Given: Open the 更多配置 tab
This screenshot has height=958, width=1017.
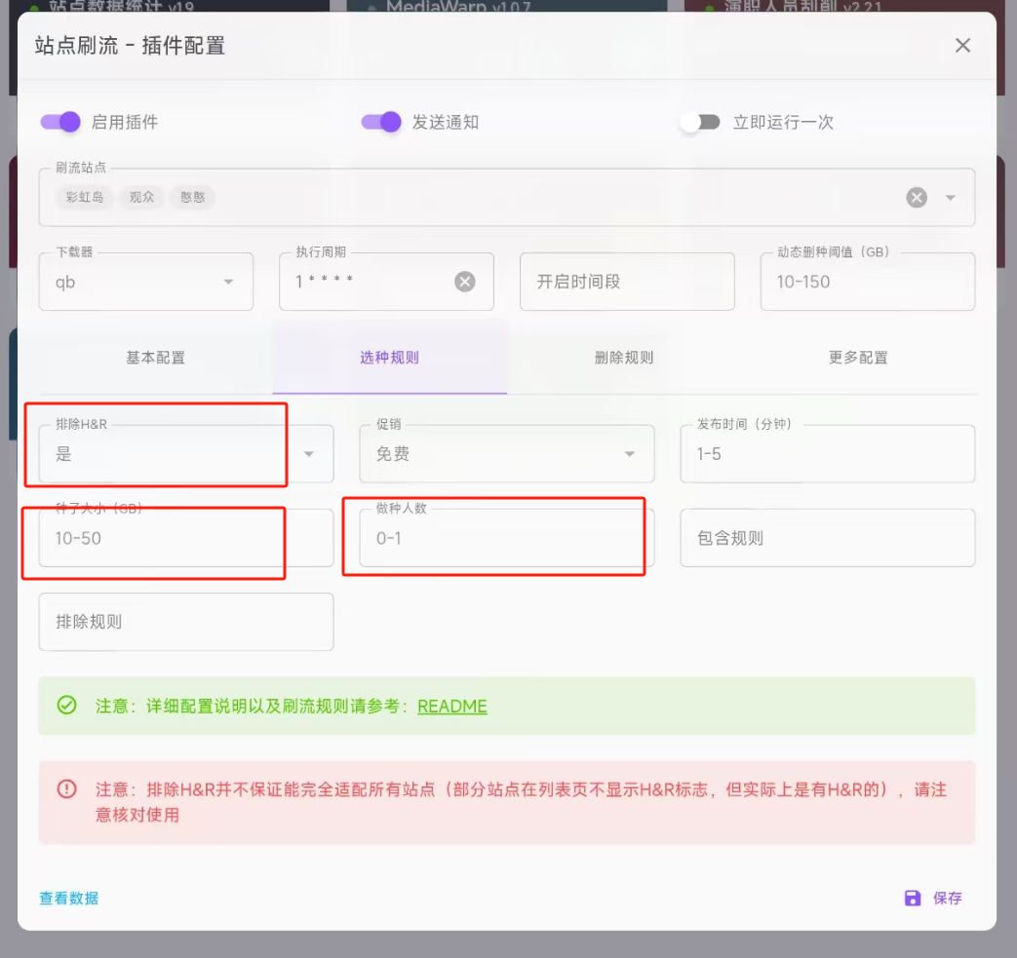Looking at the screenshot, I should click(x=858, y=358).
